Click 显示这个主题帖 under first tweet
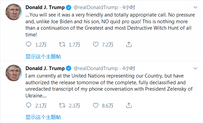Viewport: 203px width, 123px height. click(x=43, y=56)
